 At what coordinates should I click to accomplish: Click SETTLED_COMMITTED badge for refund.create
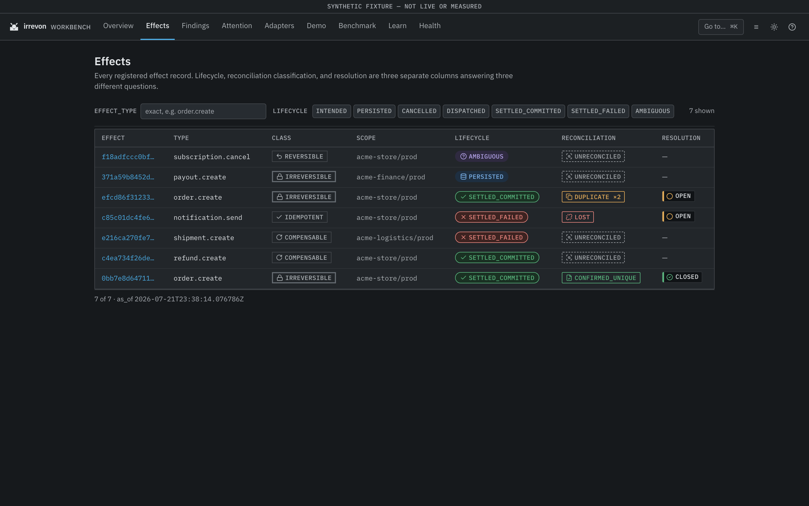pyautogui.click(x=497, y=258)
